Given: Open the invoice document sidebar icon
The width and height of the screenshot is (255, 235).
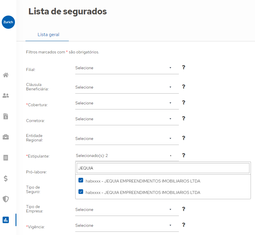Looking at the screenshot, I should pos(6,116).
